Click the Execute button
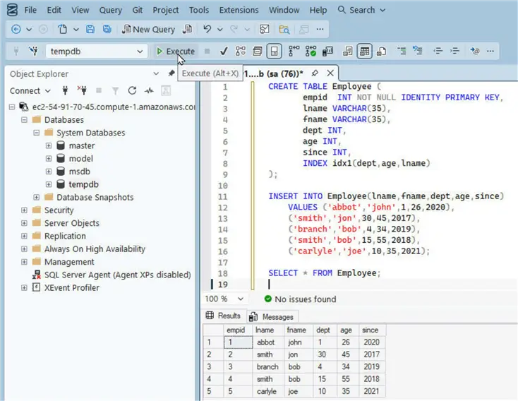The height and width of the screenshot is (401, 518). point(176,52)
